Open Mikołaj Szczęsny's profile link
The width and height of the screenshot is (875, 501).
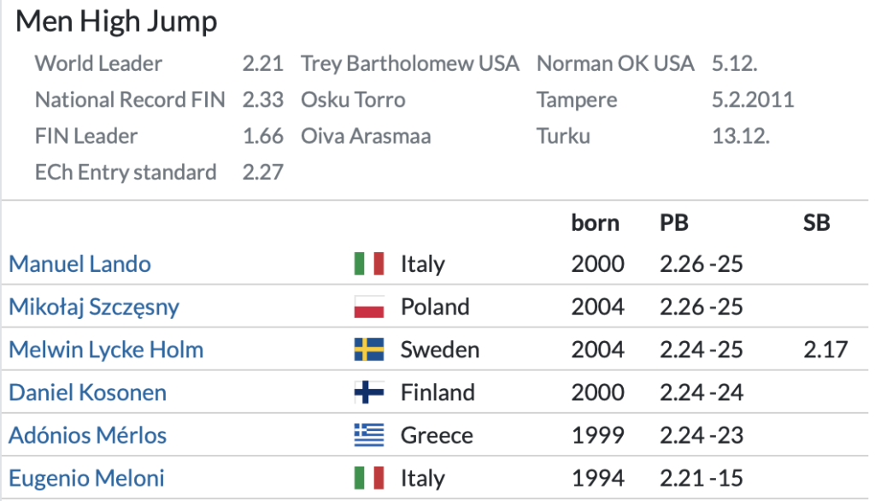pos(94,307)
